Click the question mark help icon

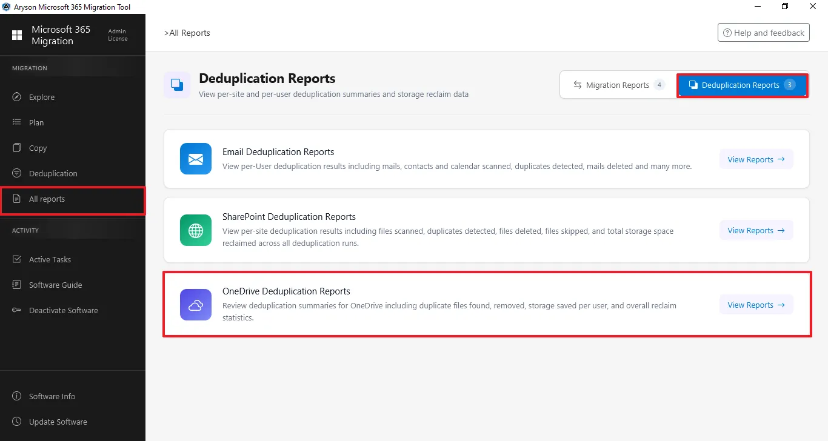[727, 33]
